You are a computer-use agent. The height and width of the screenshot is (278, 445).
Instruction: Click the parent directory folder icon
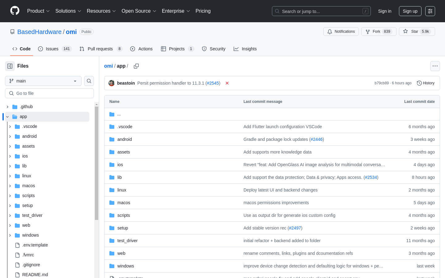112,114
